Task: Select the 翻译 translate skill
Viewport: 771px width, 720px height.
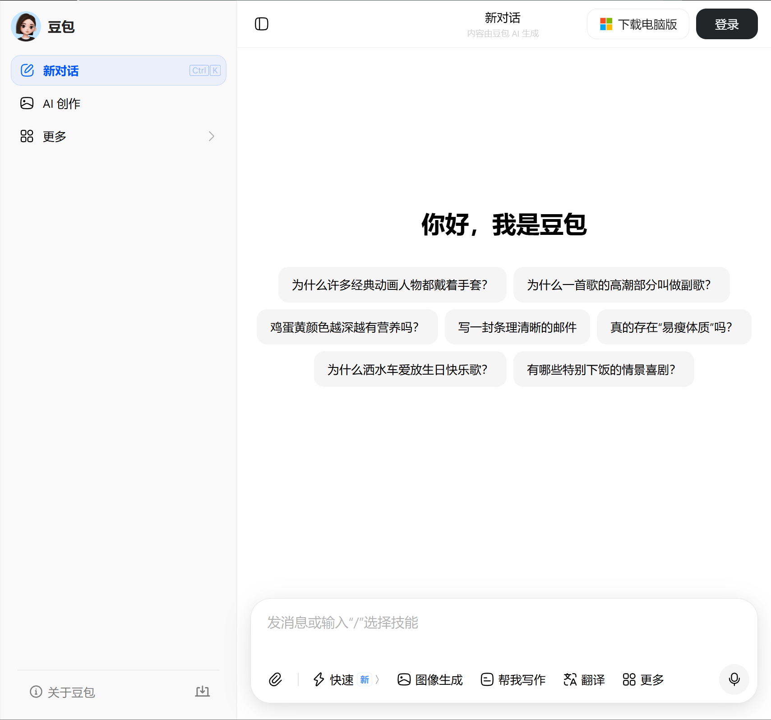Action: tap(584, 679)
